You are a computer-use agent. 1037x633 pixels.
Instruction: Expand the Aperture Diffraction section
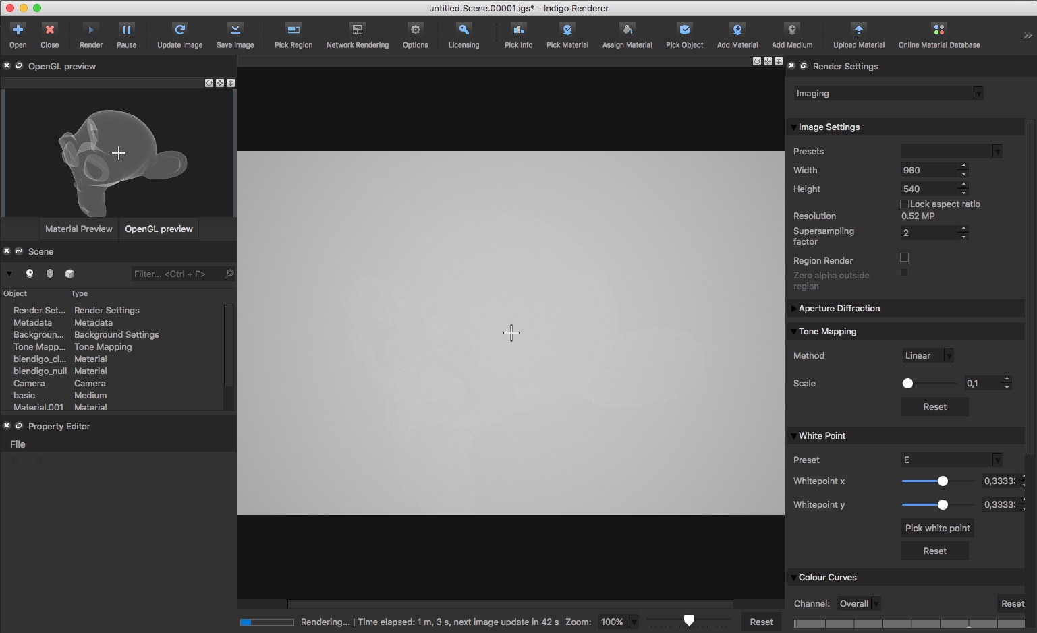(x=839, y=309)
